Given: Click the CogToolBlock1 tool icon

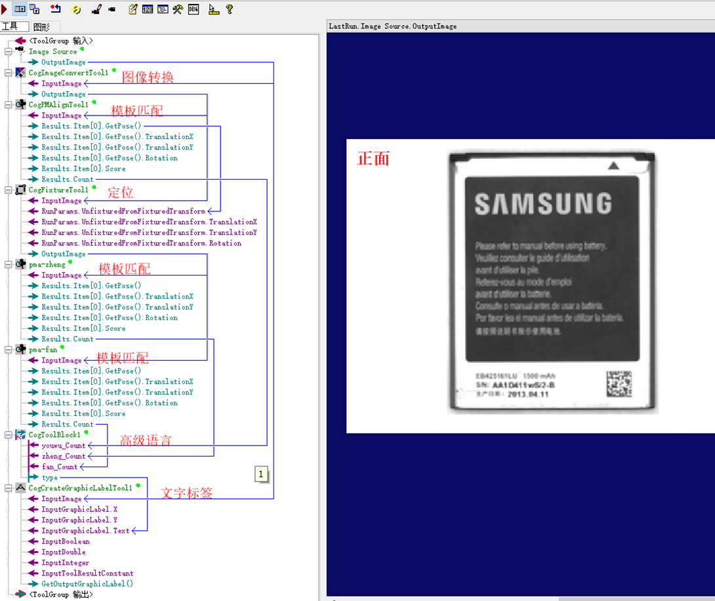Looking at the screenshot, I should tap(20, 434).
